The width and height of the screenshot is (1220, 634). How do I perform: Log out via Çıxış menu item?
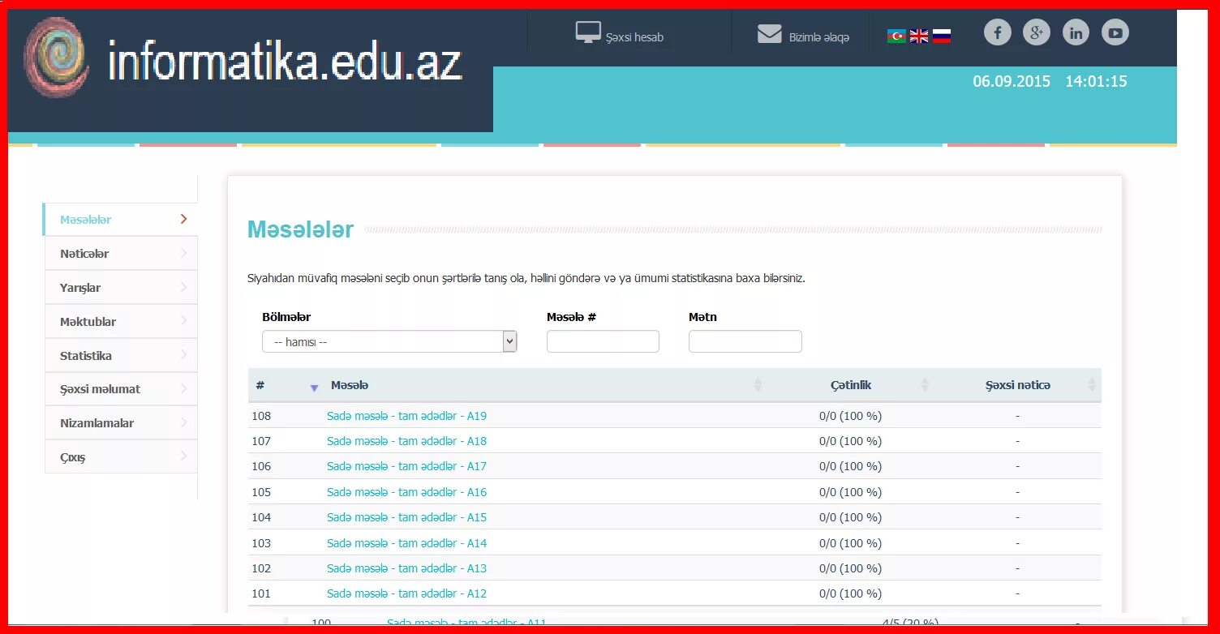pos(121,457)
